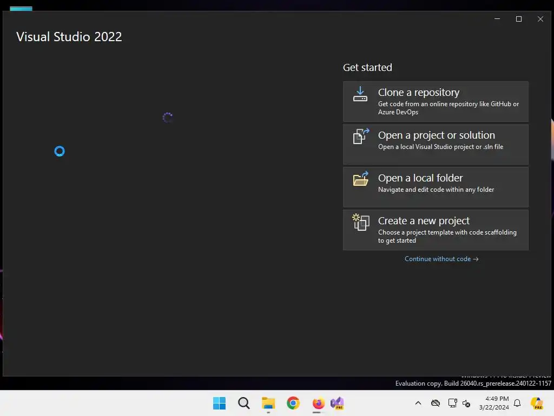Maximize the Visual Studio 2022 window

(x=519, y=19)
